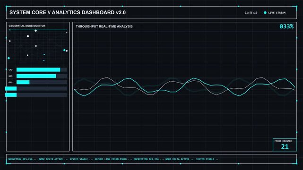Image resolution: width=303 pixels, height=170 pixels.
Task: Click SECURE LINK ESTABLISHED in the ticker
Action: tap(111, 159)
